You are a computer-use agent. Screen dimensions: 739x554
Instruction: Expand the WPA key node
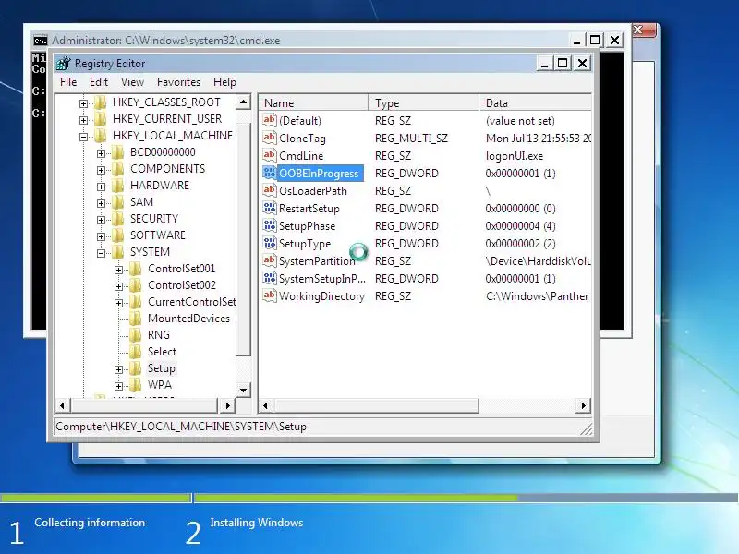point(119,386)
